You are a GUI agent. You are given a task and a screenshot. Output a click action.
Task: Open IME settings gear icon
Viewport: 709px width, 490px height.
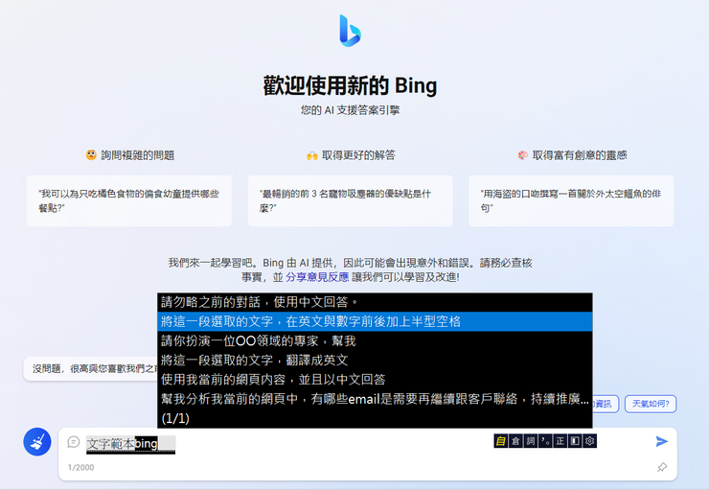[x=589, y=441]
